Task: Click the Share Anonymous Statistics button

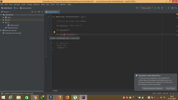Action: [153, 88]
